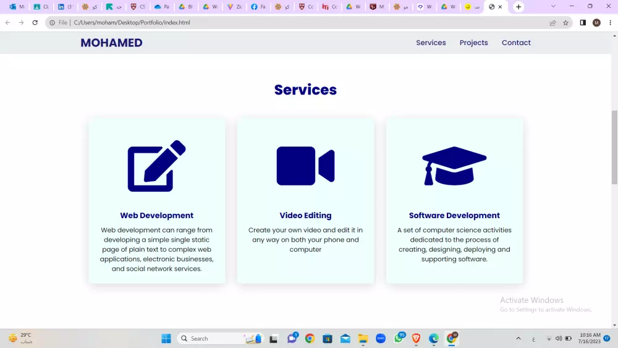
Task: Open File Explorer from the taskbar
Action: [363, 338]
